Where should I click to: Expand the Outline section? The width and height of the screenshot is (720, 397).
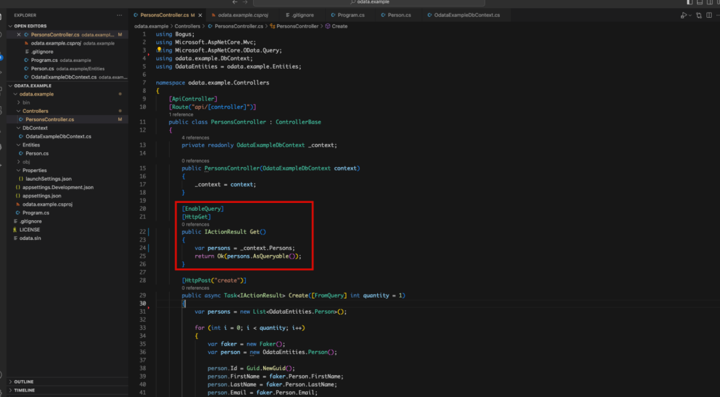coord(24,381)
